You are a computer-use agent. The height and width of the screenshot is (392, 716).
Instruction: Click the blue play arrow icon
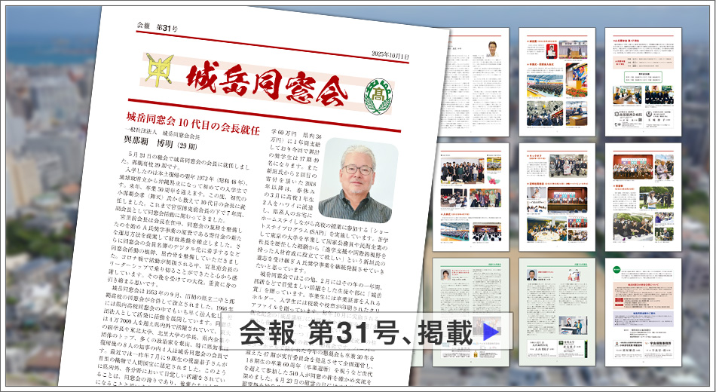[491, 331]
